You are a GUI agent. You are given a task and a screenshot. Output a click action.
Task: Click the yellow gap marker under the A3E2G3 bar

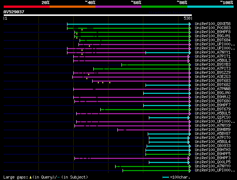coord(87,78)
